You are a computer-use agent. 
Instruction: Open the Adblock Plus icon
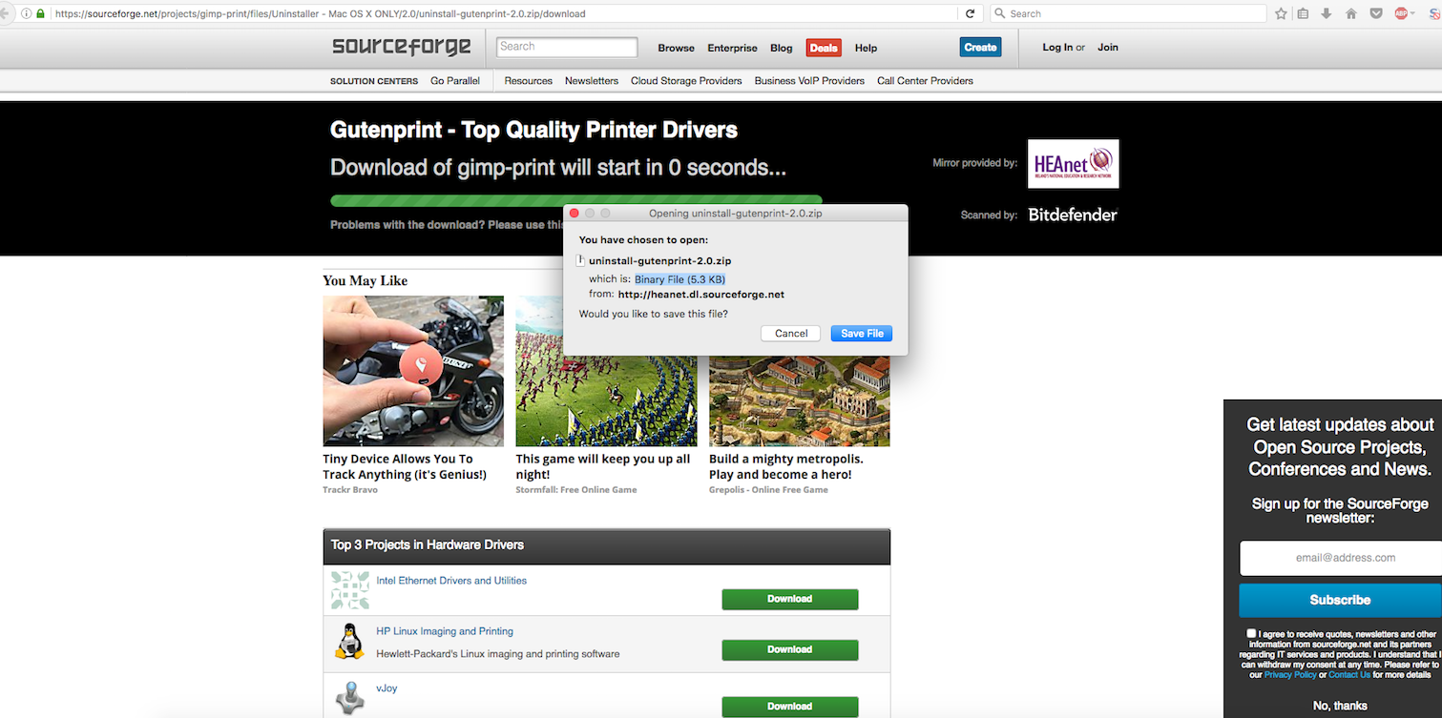pos(1402,13)
